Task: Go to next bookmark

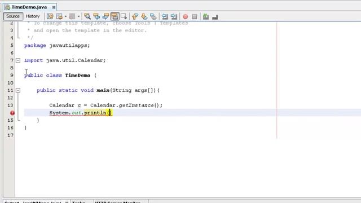Action: (144, 16)
